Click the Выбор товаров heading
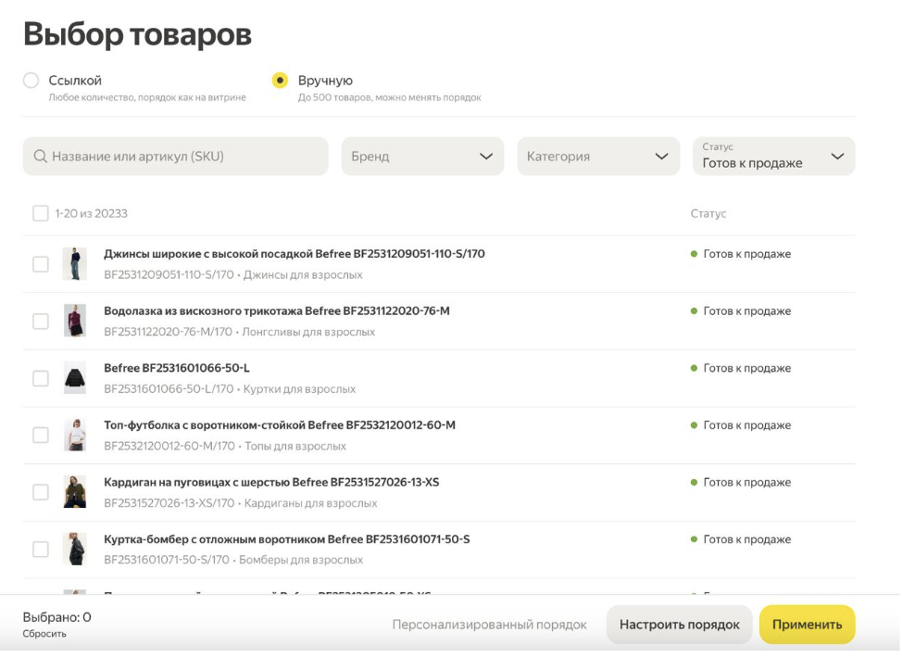 (x=137, y=34)
